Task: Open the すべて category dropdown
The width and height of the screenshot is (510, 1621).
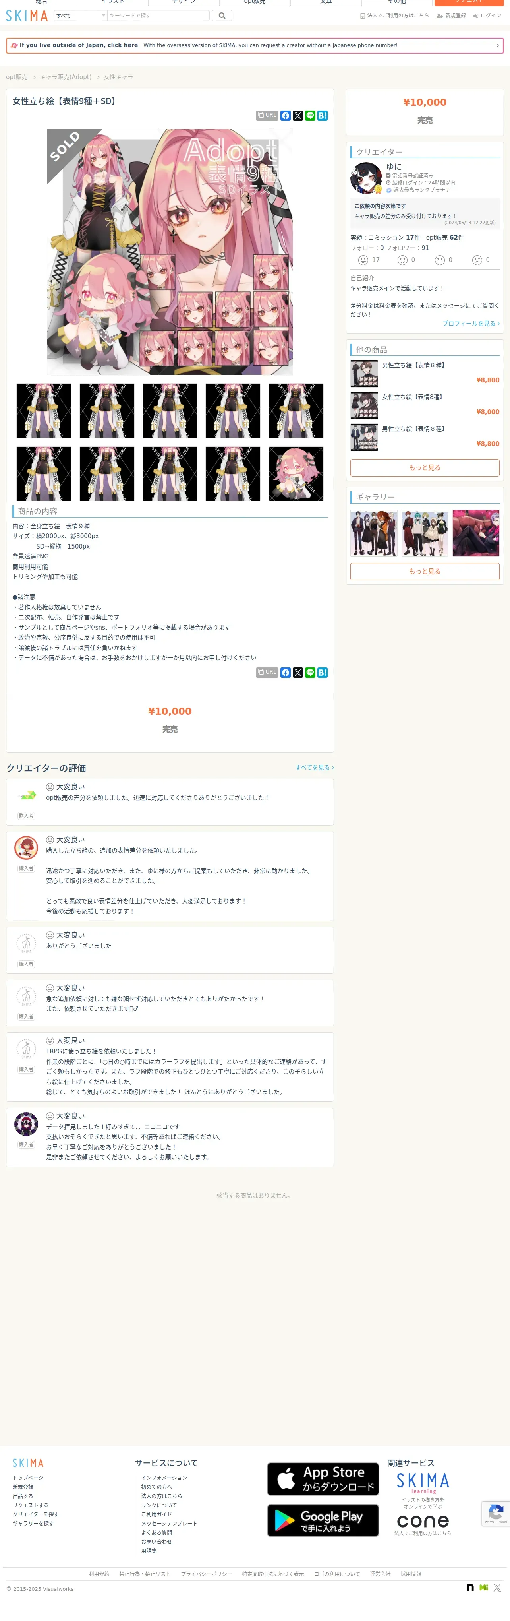Action: [x=81, y=16]
